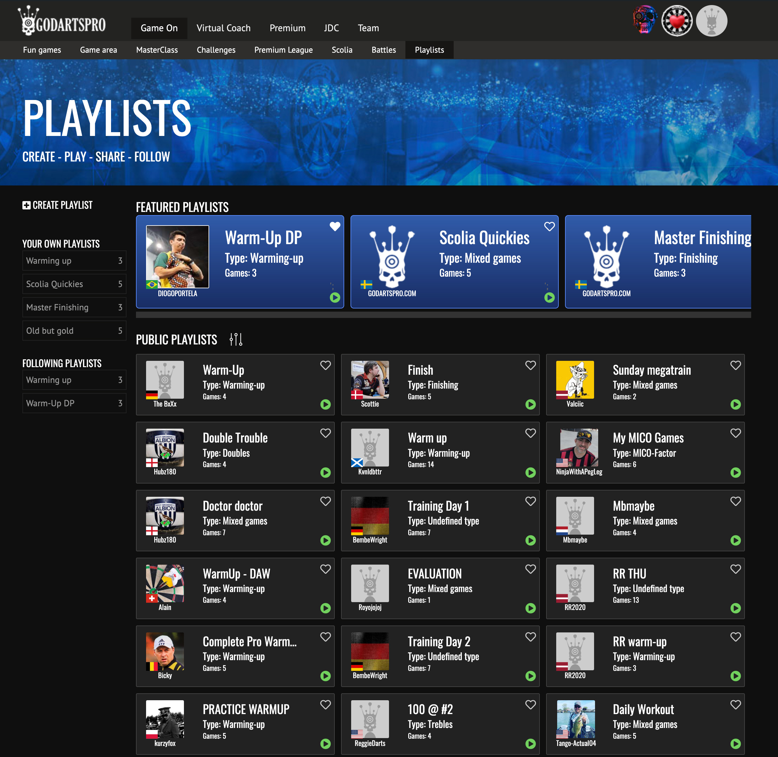Start the Sunday megatrain playlist
Image resolution: width=778 pixels, height=757 pixels.
point(735,404)
